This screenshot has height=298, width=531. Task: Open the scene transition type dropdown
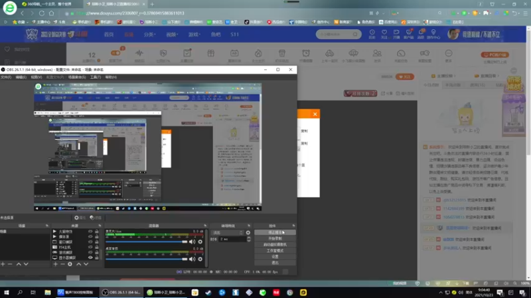tap(227, 232)
